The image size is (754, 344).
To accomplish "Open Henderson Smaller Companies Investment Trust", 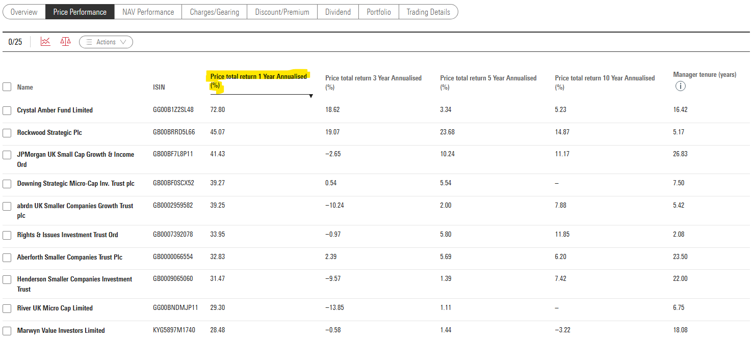I will coord(74,284).
